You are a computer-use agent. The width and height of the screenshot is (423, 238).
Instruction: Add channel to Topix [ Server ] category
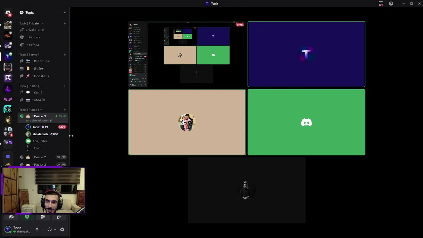65,55
